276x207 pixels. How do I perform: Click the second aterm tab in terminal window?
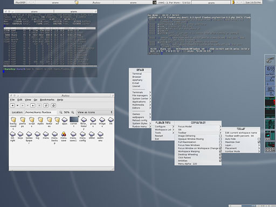tap(74, 11)
